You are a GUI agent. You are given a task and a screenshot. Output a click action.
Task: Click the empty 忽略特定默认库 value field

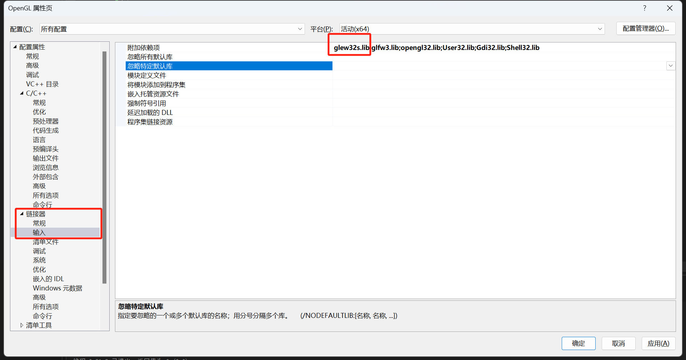coord(499,66)
